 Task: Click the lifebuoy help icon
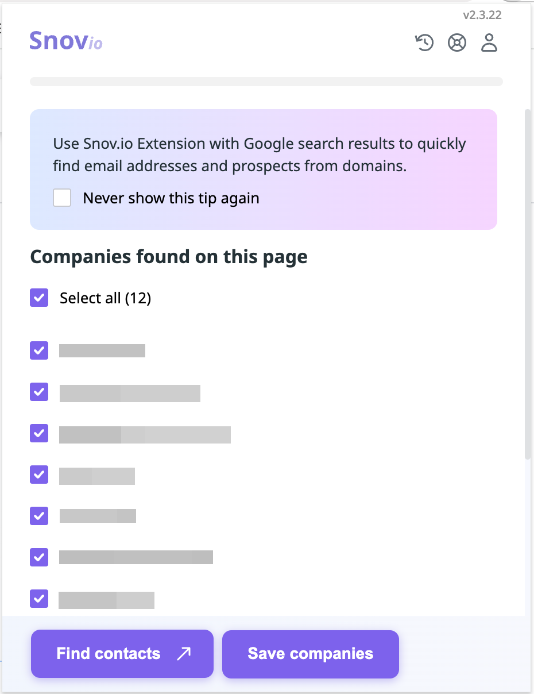coord(457,43)
